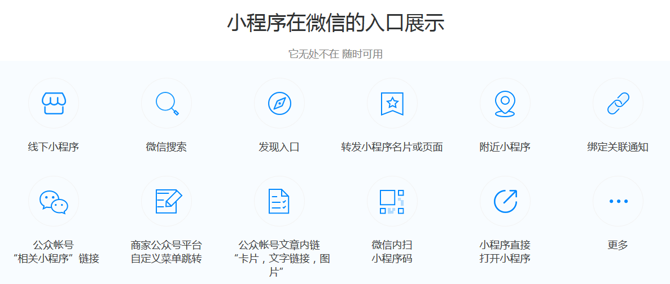This screenshot has height=284, width=670.
Task: Click the pencil-and-note 自定义菜单跳转 icon
Action: point(167,201)
